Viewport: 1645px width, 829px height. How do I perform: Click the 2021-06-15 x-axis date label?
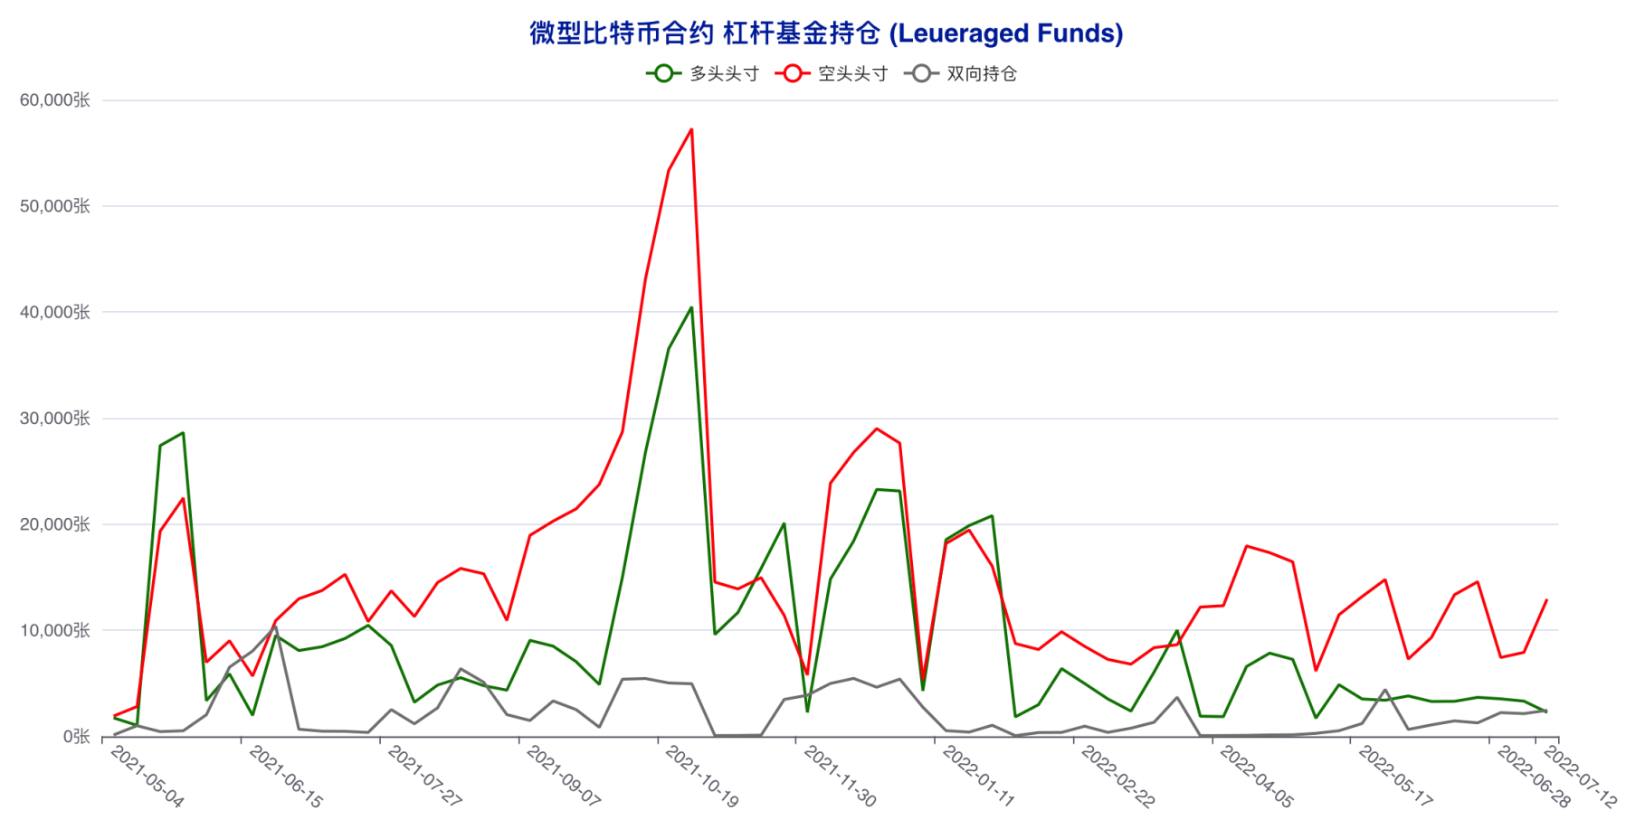[x=285, y=777]
